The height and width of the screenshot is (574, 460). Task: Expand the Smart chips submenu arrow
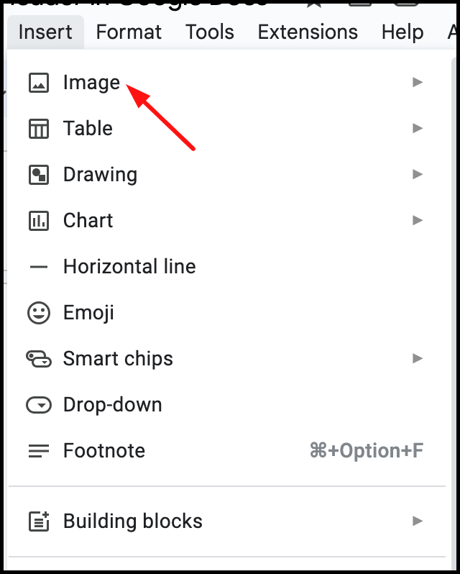tap(418, 358)
